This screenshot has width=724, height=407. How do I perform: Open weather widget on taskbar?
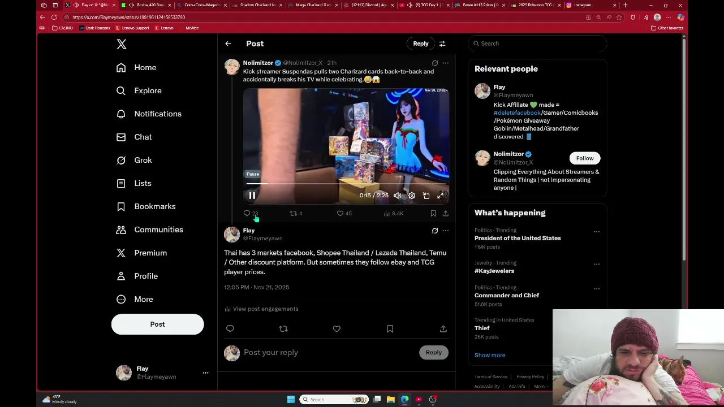(x=60, y=399)
